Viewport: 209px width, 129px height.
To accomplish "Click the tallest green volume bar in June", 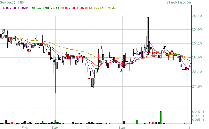I will pyautogui.click(x=160, y=118).
